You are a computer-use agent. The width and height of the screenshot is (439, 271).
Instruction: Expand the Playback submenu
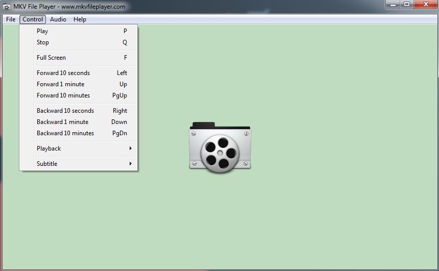[79, 149]
